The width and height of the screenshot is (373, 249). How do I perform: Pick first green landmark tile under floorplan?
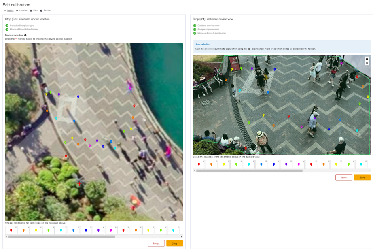pos(48,230)
